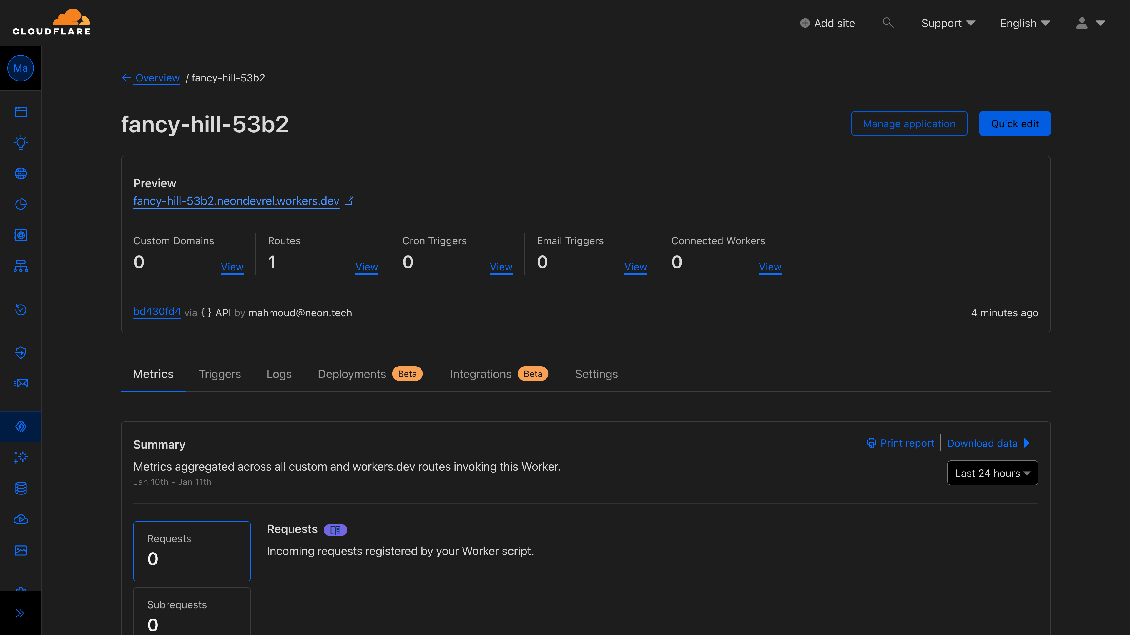Switch to the Settings tab
This screenshot has width=1130, height=635.
[x=596, y=374]
